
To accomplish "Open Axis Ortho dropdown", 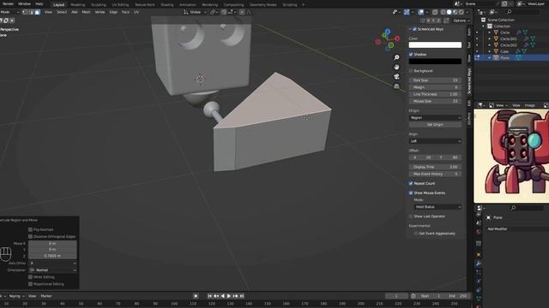I will click(52, 264).
